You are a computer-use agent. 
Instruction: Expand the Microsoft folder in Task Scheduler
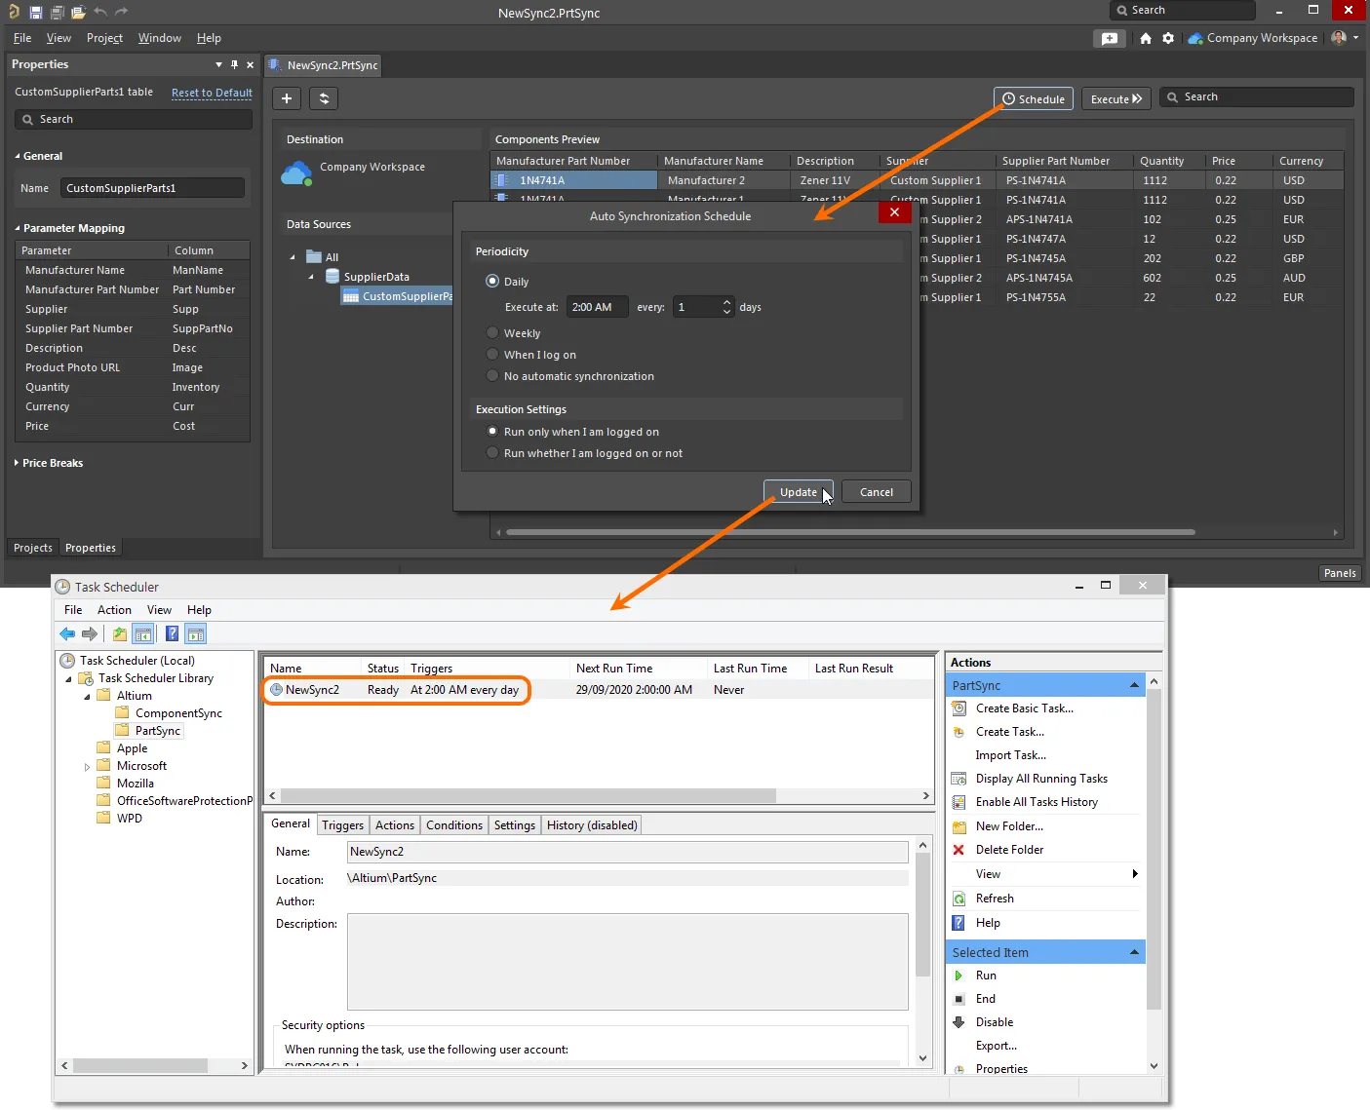click(x=87, y=767)
